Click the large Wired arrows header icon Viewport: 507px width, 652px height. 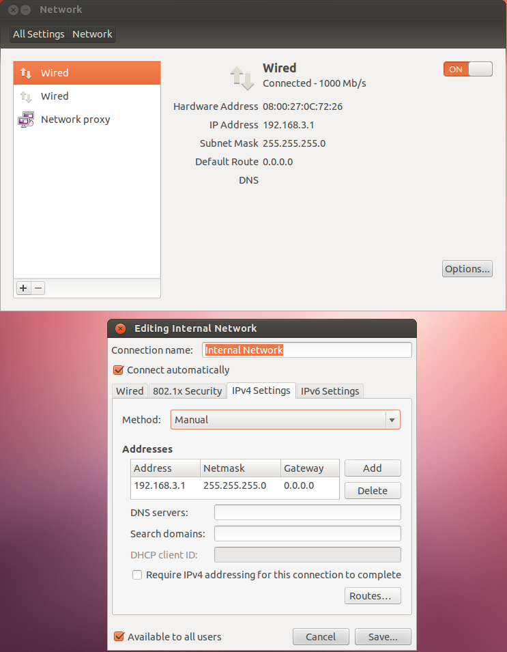(242, 78)
